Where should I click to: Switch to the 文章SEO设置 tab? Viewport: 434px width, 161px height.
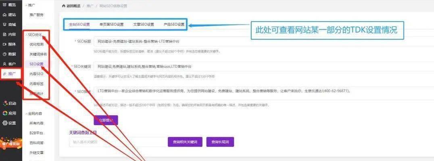click(144, 24)
